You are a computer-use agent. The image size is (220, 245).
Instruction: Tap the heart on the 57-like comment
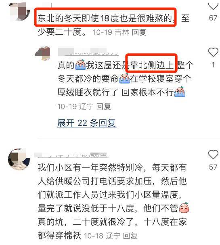click(213, 155)
